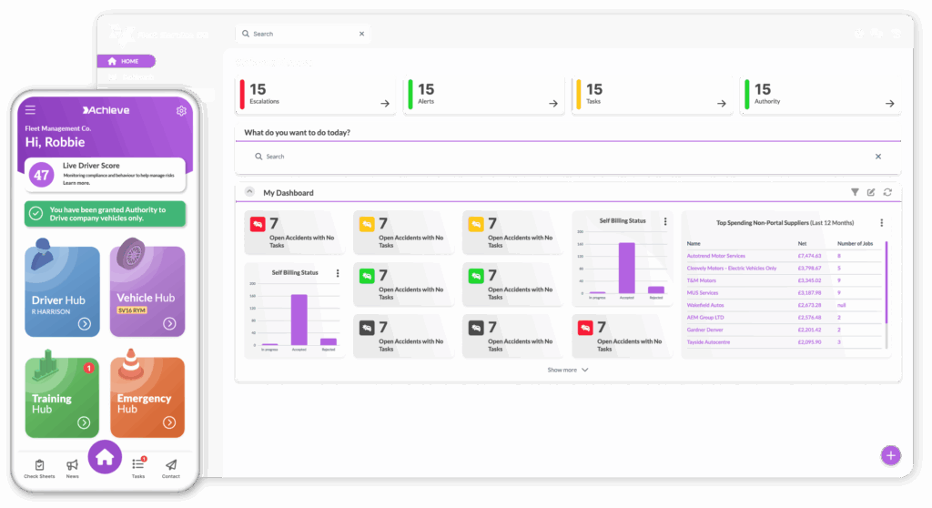Click the My Dashboard edit icon
Screen dimensions: 932x508
point(871,192)
